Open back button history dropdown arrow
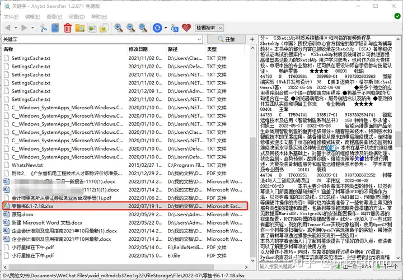 point(16,28)
